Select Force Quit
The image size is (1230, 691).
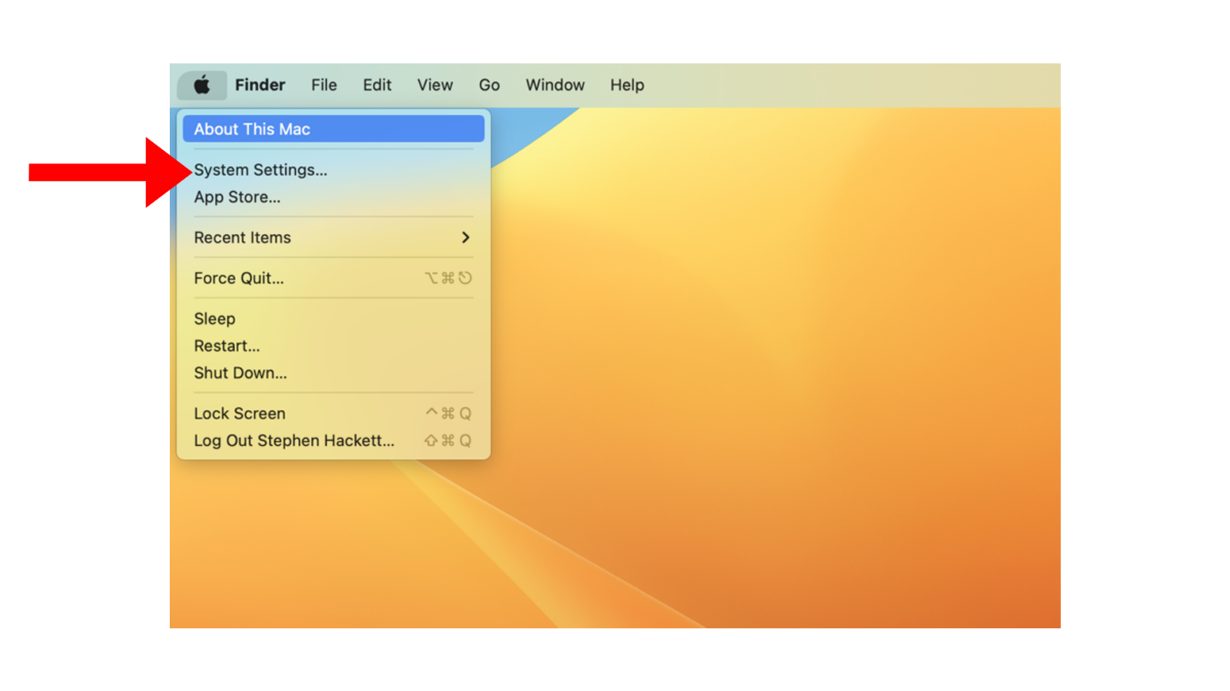click(238, 279)
